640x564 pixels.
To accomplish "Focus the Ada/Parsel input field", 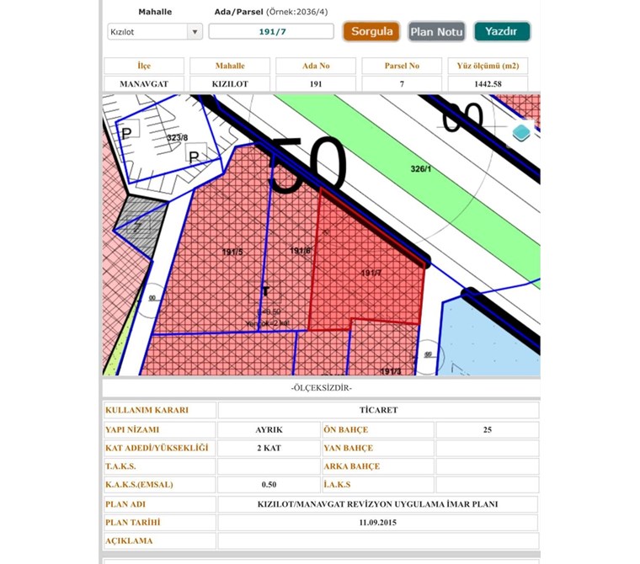I will (x=271, y=31).
